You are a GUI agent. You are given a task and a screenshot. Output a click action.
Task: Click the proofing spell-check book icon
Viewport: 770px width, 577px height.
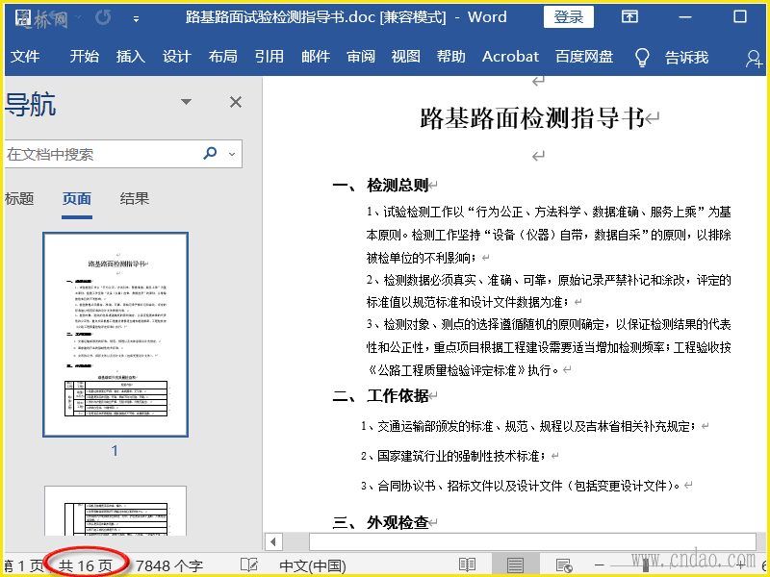click(249, 565)
